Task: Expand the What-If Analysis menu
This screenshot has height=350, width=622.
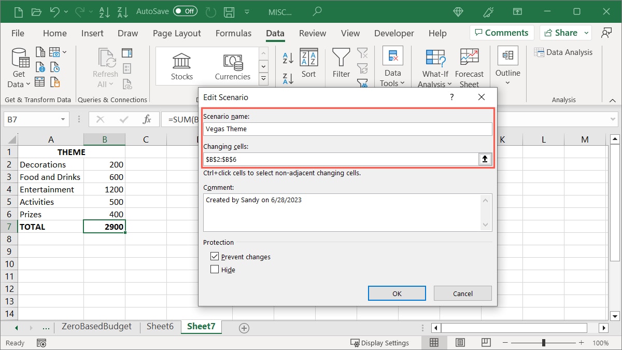Action: coord(434,67)
